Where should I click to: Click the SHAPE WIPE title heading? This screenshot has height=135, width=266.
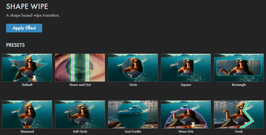point(27,7)
